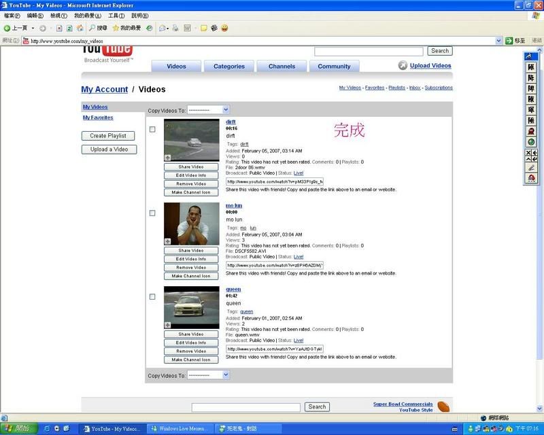Viewport: 544px width, 435px height.
Task: Click Make Channel Icon under dirft
Action: [x=191, y=192]
